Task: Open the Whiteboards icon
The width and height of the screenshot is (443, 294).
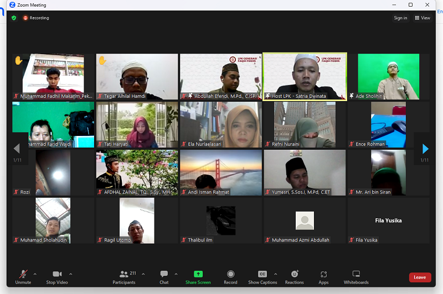Action: click(x=356, y=274)
